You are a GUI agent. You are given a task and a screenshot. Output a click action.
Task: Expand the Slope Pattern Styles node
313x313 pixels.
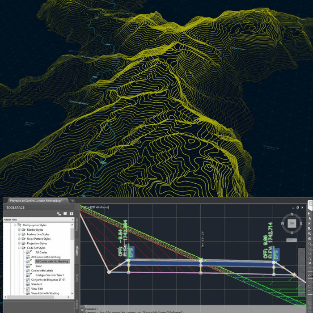coord(19,239)
